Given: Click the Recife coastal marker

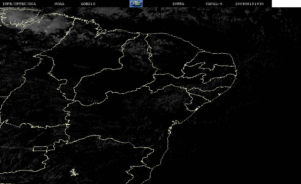Looking at the screenshot, I should pyautogui.click(x=219, y=94).
